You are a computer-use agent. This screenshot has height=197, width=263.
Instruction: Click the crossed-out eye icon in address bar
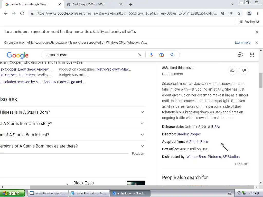(222, 13)
